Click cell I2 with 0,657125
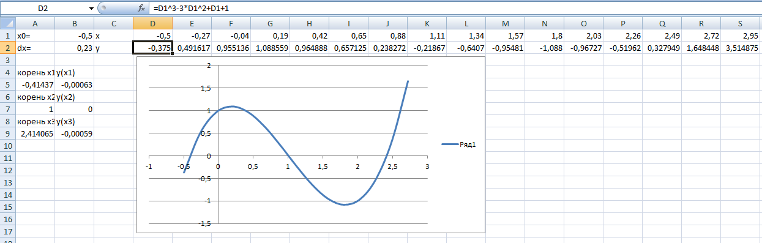Viewport: 762px width, 243px height. (348, 48)
